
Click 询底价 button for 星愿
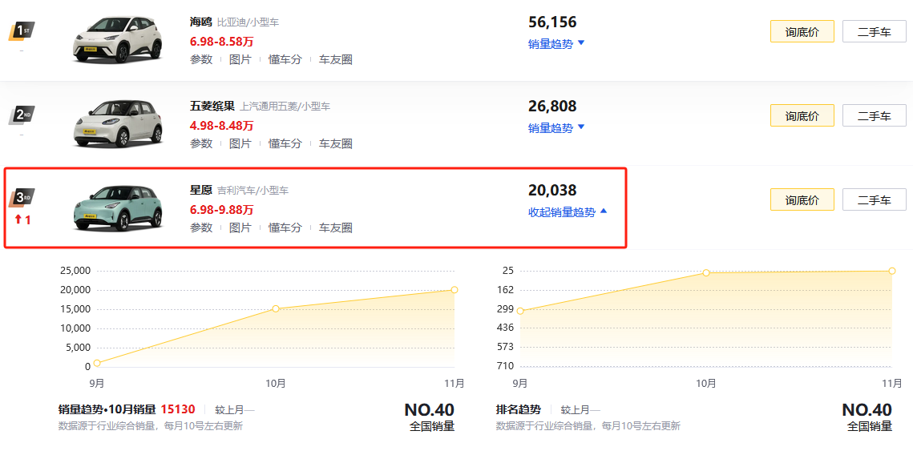pyautogui.click(x=802, y=199)
